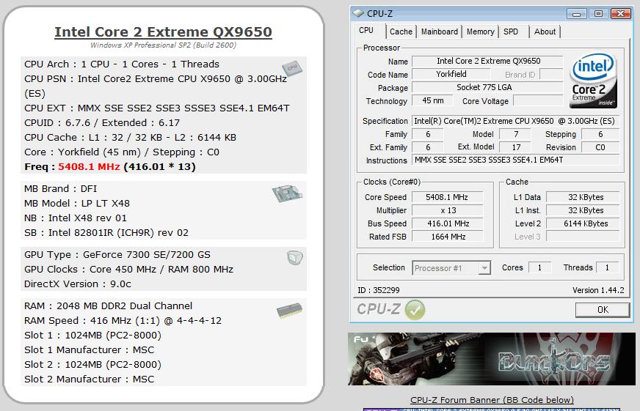
Task: Click the Windows XP Professional SP2 subtitle
Action: 163,45
